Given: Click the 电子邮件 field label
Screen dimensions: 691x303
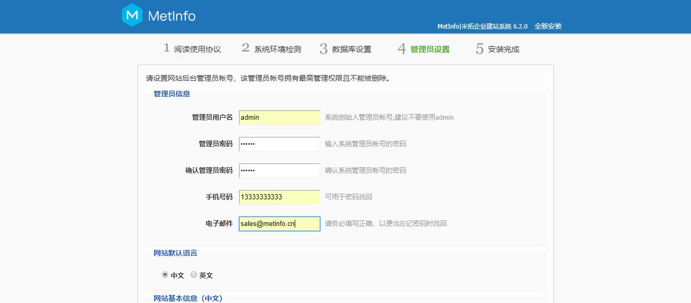Looking at the screenshot, I should 219,223.
